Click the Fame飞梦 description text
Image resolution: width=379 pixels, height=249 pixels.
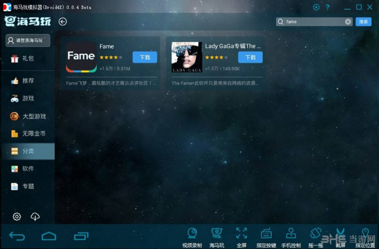coord(111,83)
